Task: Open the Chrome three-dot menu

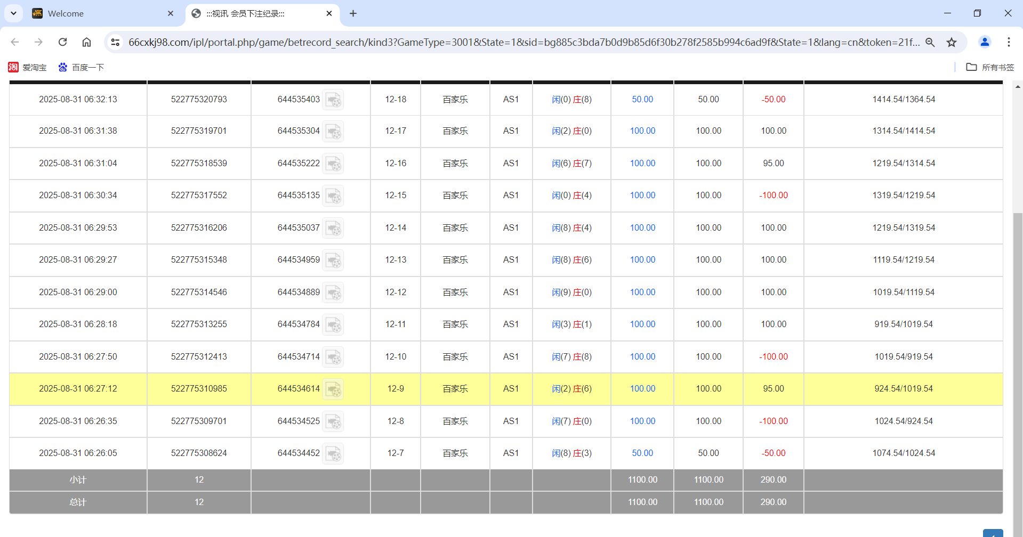Action: (1009, 42)
